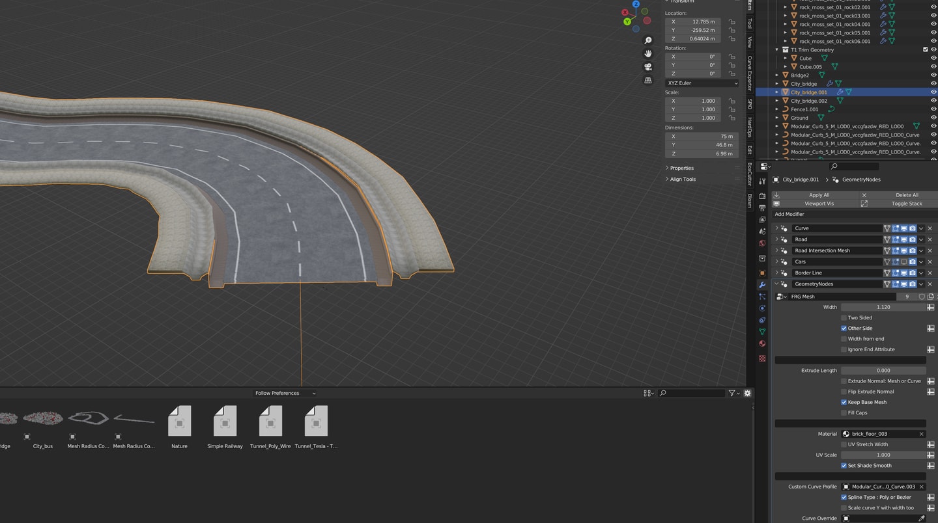Open the BoxCutter sidebar tab

coord(750,174)
